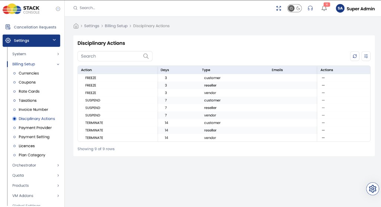Image resolution: width=381 pixels, height=207 pixels.
Task: Open actions menu for SUSPEND reseller row
Action: coord(323,108)
